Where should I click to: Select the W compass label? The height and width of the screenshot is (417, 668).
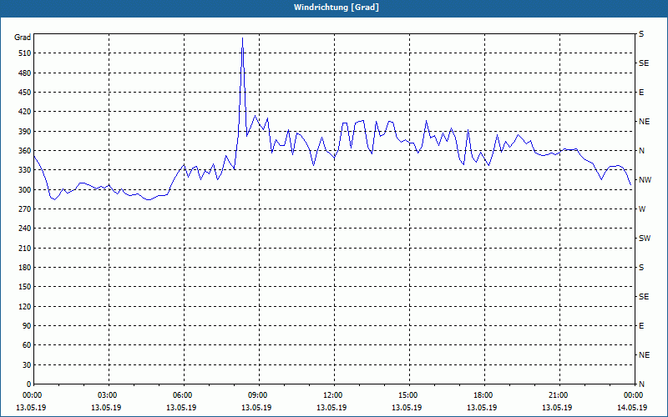[642, 209]
